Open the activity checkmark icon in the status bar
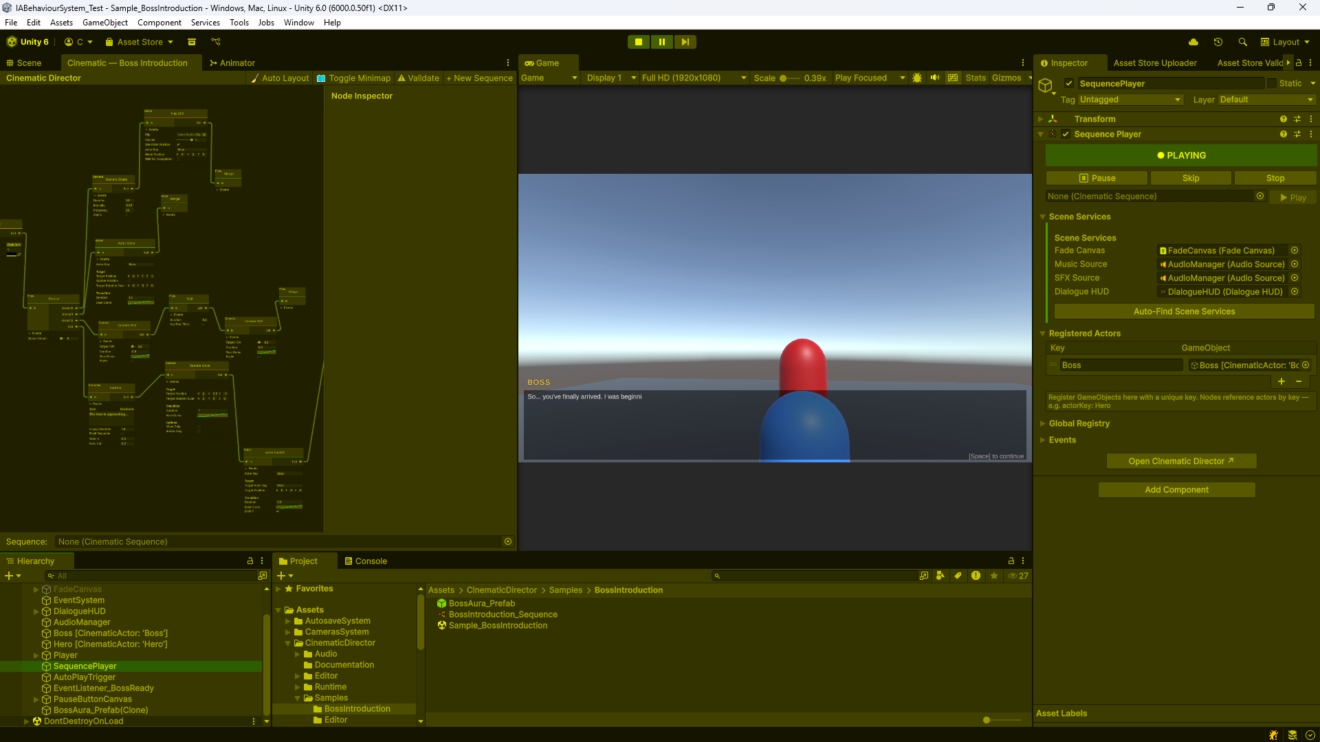Screen dimensions: 1320x742 pos(1310,734)
